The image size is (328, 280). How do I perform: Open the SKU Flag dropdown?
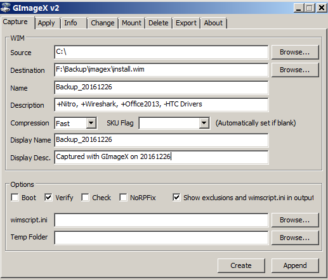coord(204,123)
